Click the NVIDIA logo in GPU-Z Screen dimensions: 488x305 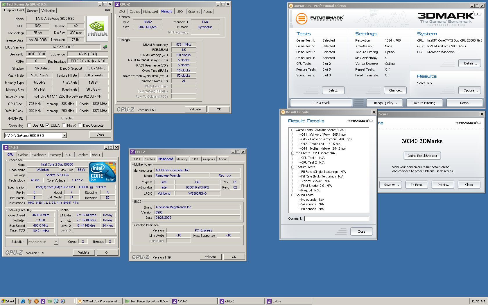98,29
